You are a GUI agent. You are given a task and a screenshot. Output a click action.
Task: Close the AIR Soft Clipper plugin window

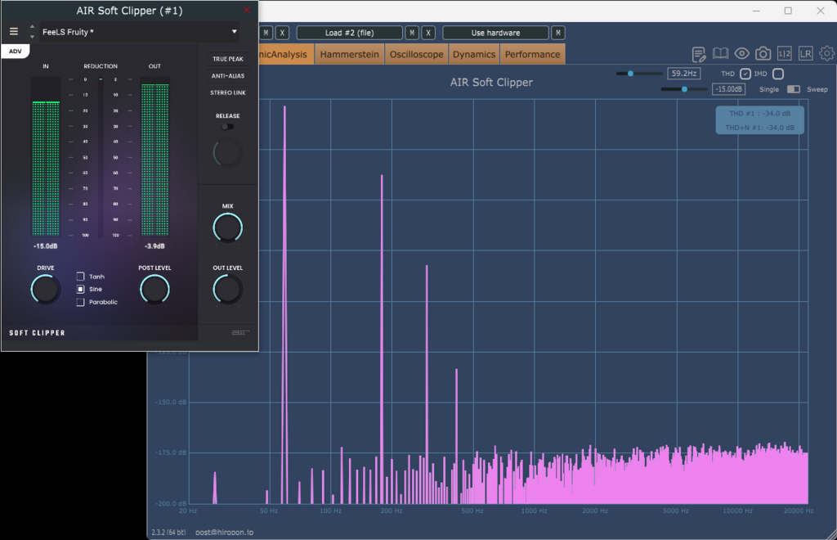pos(247,10)
